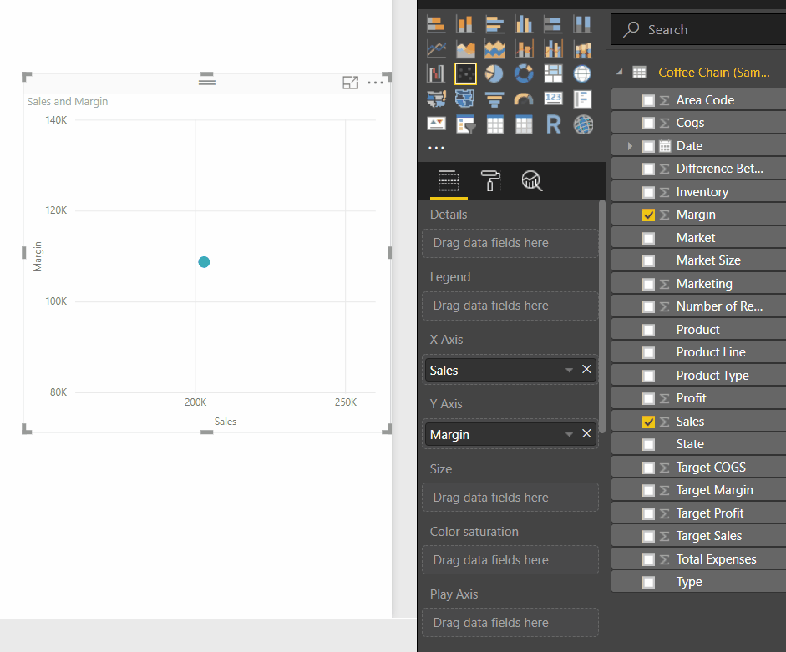Viewport: 786px width, 652px height.
Task: Select the clustered column chart visual
Action: pos(524,24)
